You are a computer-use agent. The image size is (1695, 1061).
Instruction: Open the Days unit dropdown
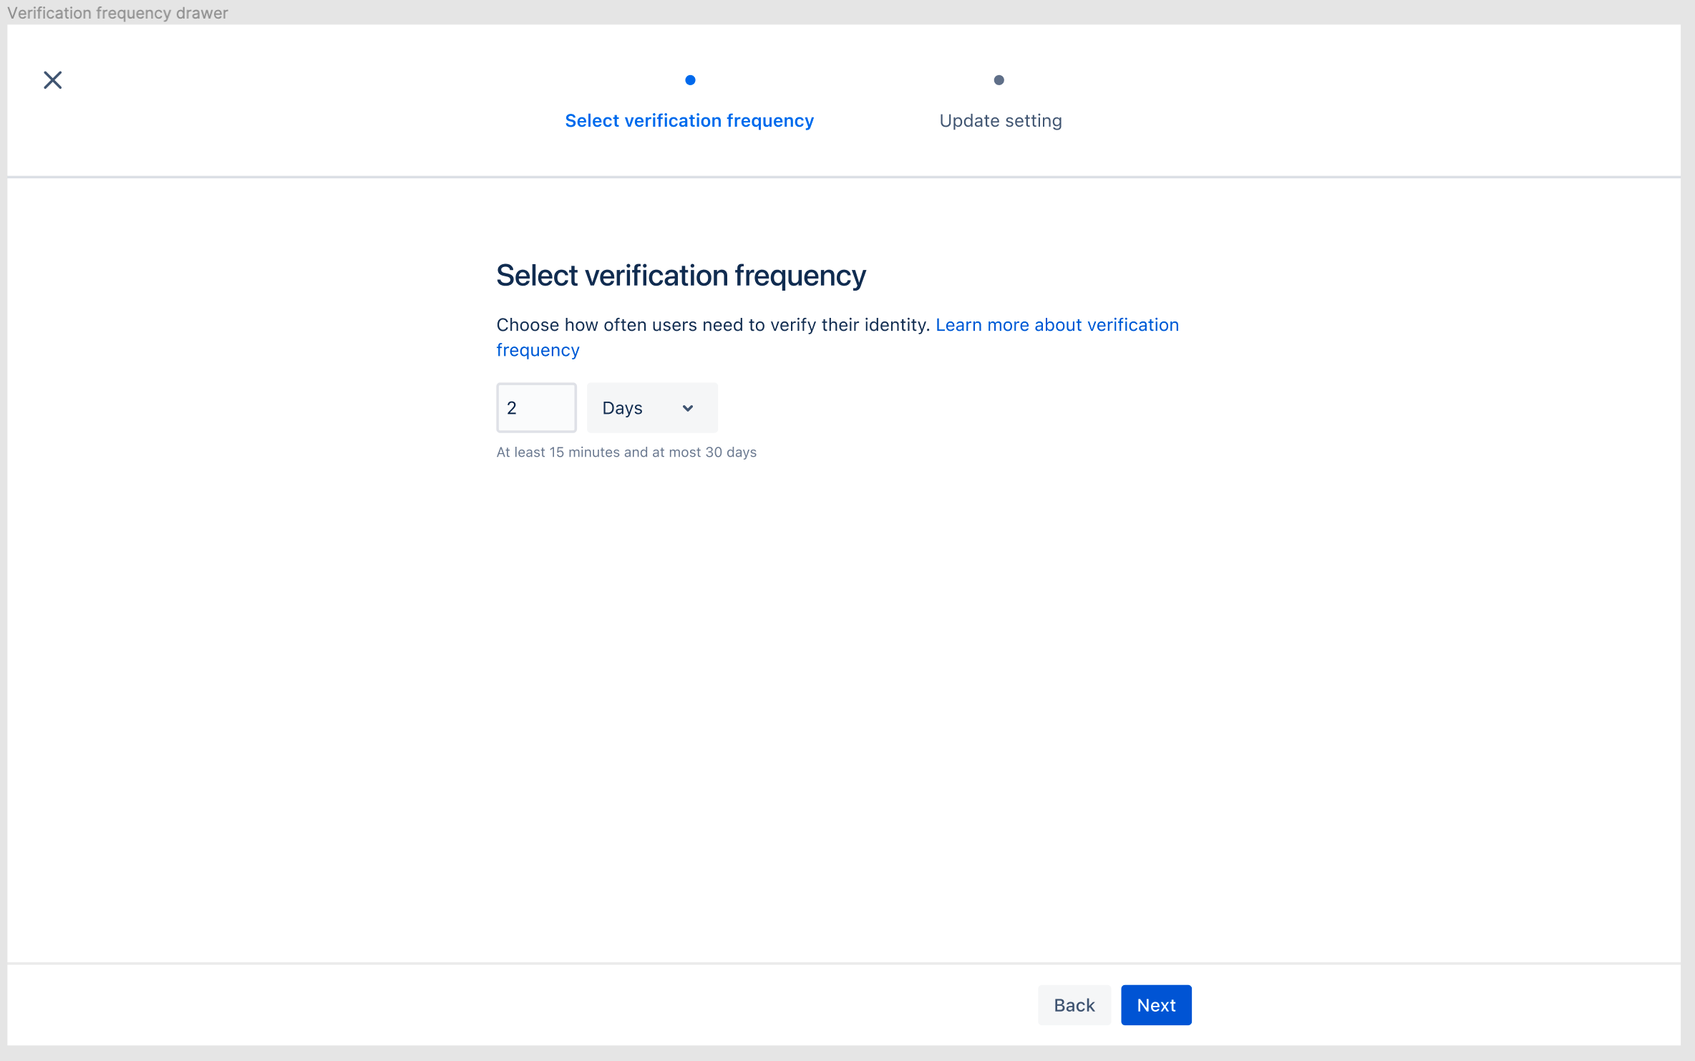[652, 408]
